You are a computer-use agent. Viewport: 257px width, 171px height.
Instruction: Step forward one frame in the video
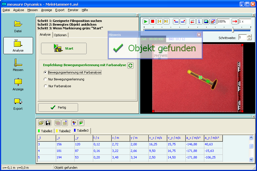pos(166,21)
